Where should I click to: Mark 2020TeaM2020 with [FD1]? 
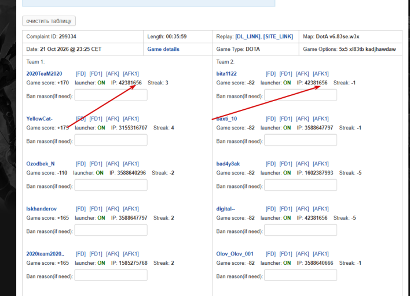[96, 73]
